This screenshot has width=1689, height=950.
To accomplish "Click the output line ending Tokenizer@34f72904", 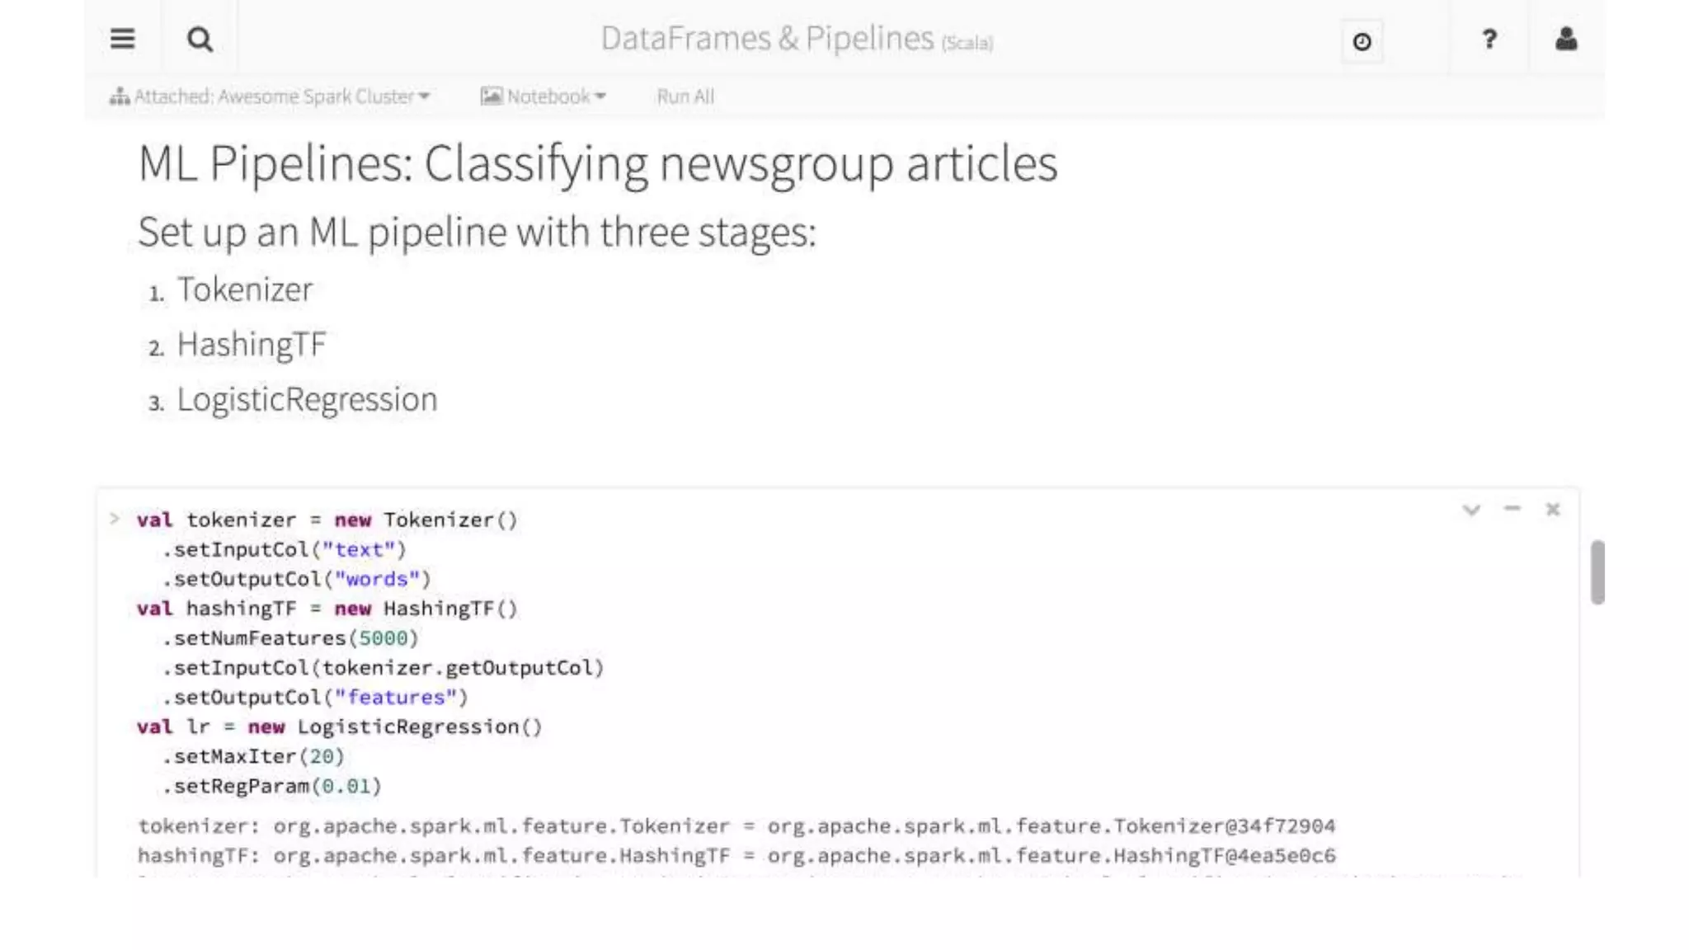I will pyautogui.click(x=736, y=826).
